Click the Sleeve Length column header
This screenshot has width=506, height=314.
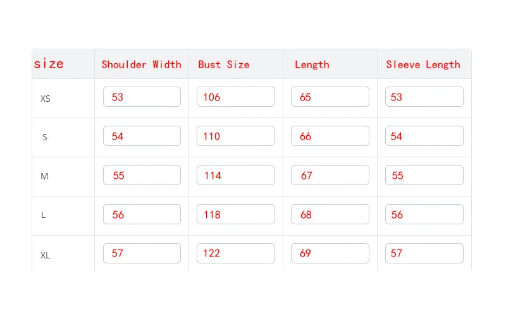[423, 64]
